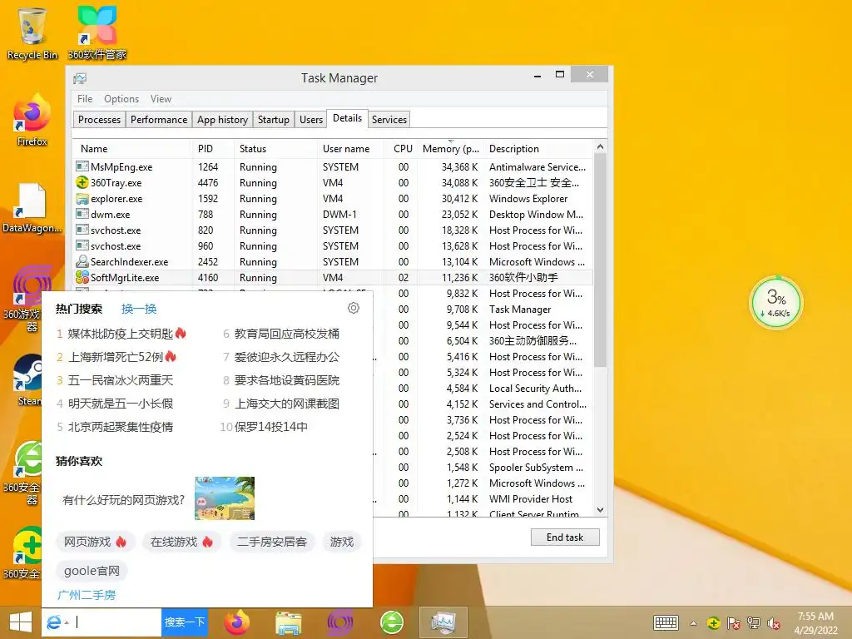Open the 在线游戏 tag
Image resolution: width=852 pixels, height=639 pixels.
coord(181,542)
